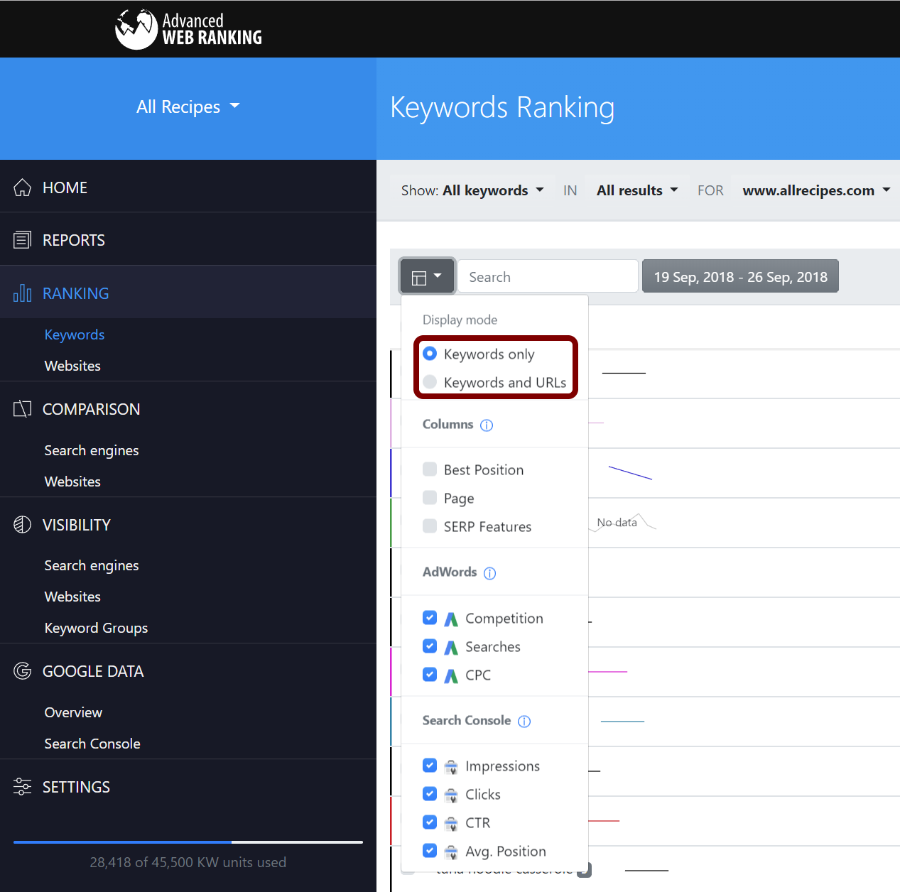Uncheck the Clicks column checkbox
Screen dimensions: 900x892
pyautogui.click(x=430, y=793)
